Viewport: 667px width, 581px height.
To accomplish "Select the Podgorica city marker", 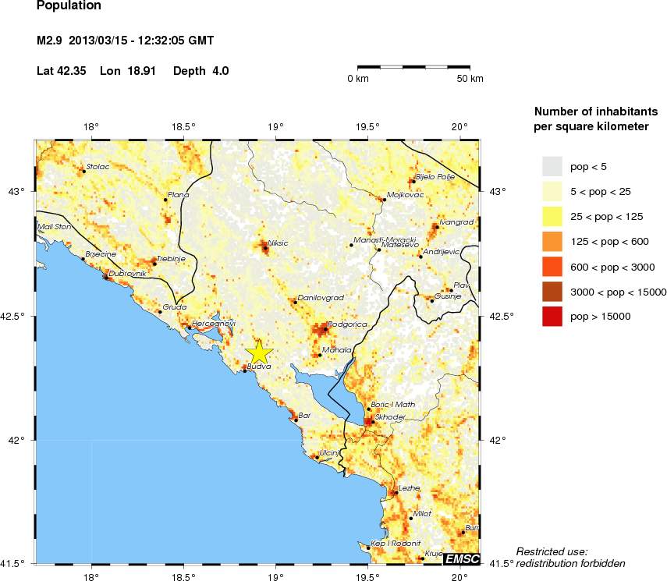I will point(325,329).
